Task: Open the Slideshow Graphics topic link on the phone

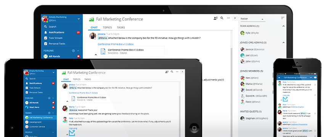Action: 297,107
